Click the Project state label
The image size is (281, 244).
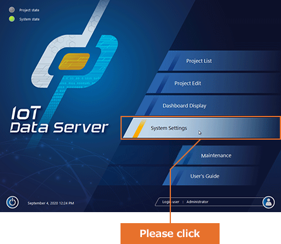point(29,10)
